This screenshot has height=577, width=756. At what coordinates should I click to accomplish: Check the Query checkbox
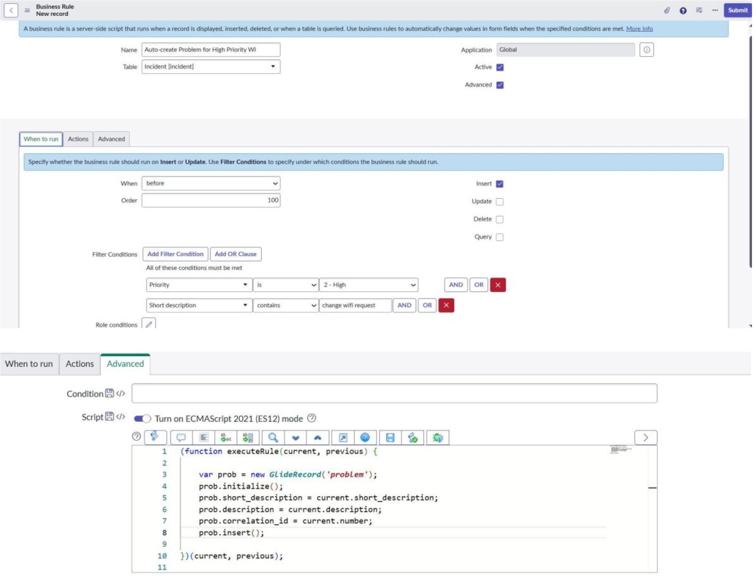tap(500, 237)
